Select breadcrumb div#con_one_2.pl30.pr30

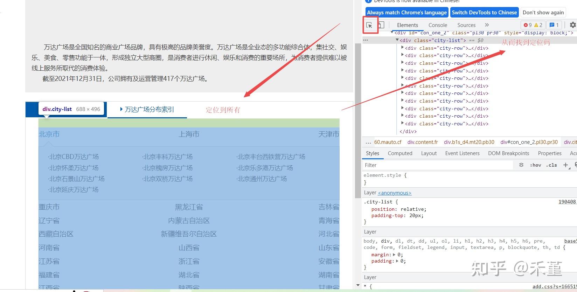click(x=529, y=142)
